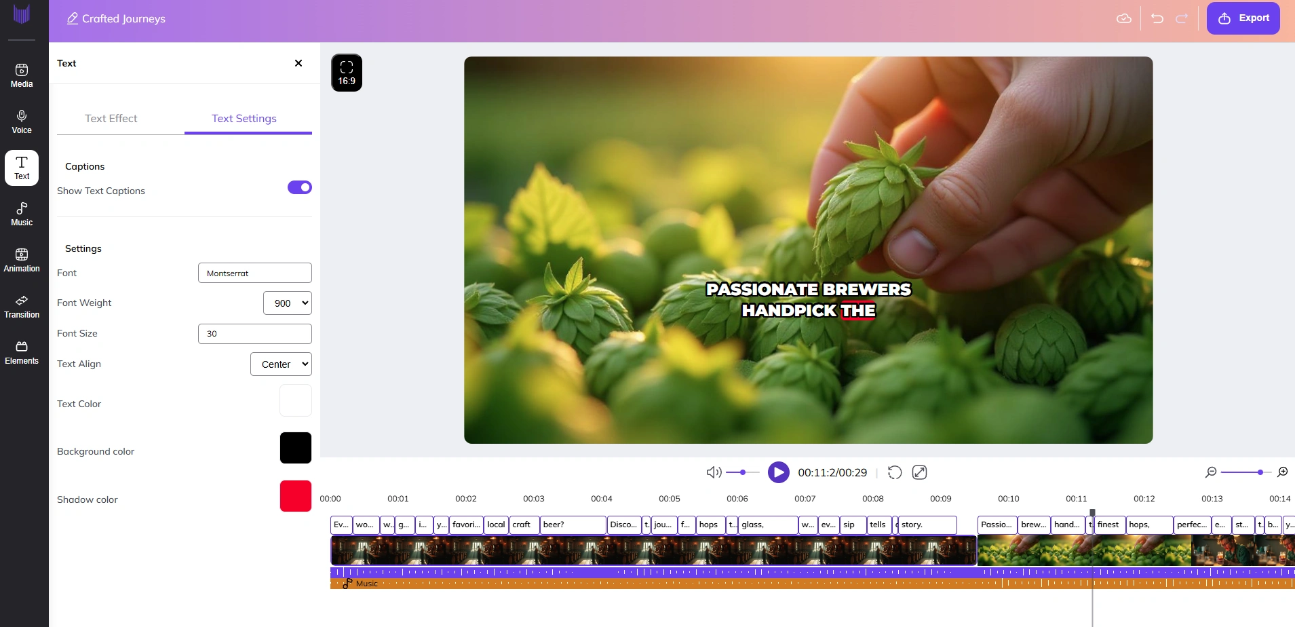
Task: Toggle Show Text Captions switch
Action: coord(300,187)
